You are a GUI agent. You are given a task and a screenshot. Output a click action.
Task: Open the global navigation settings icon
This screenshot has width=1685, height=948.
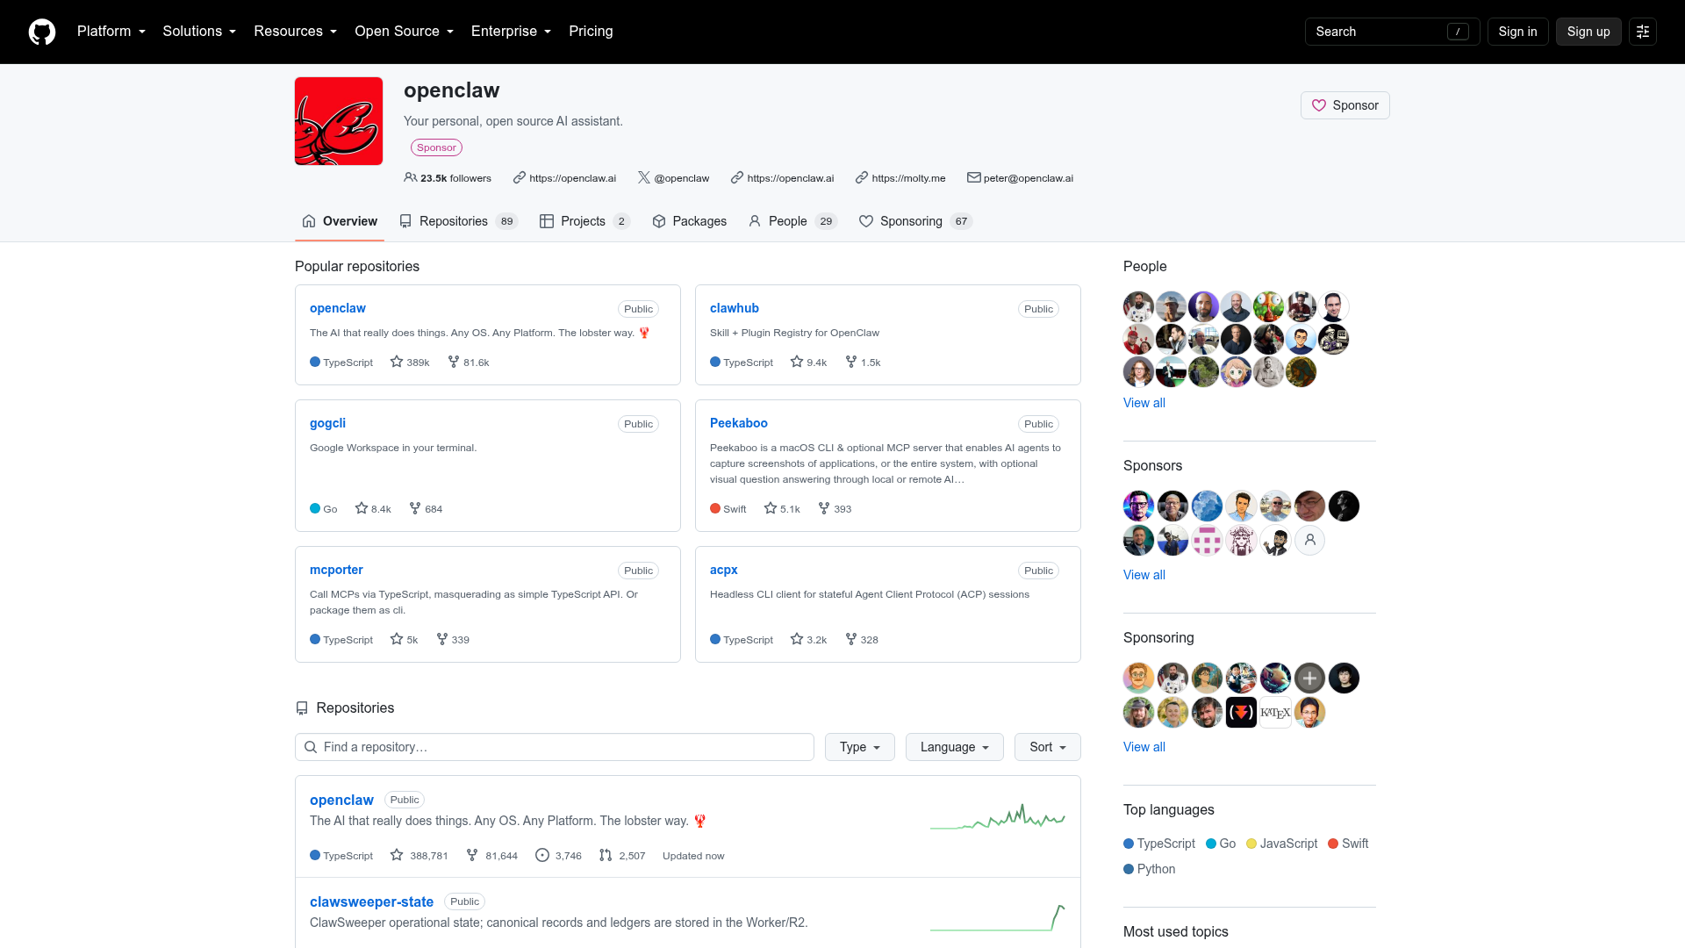click(1643, 32)
